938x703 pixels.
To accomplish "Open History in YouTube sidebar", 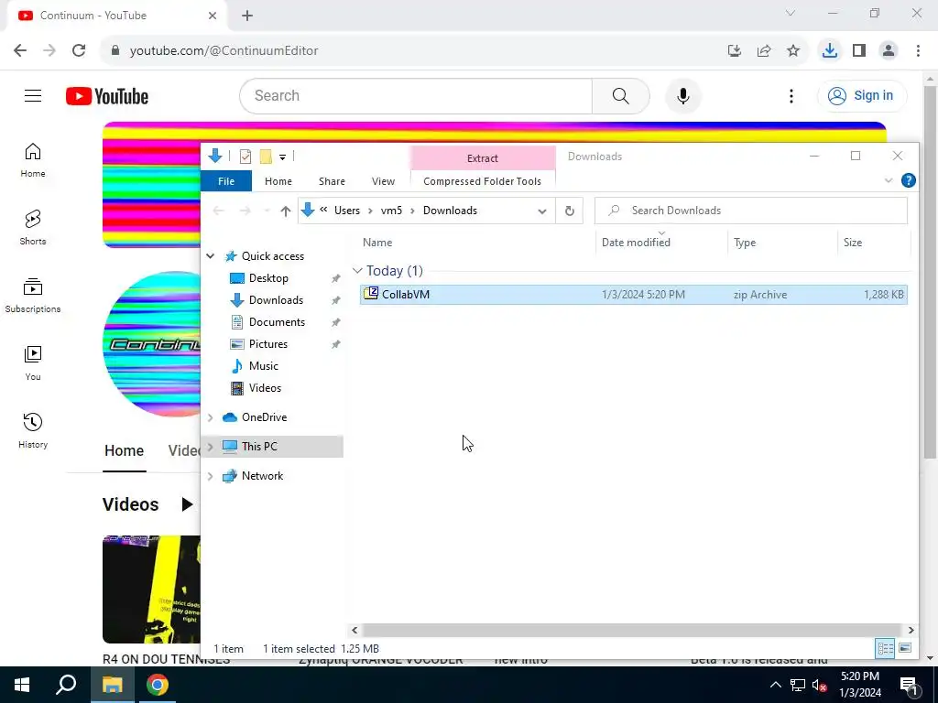I will (x=33, y=430).
